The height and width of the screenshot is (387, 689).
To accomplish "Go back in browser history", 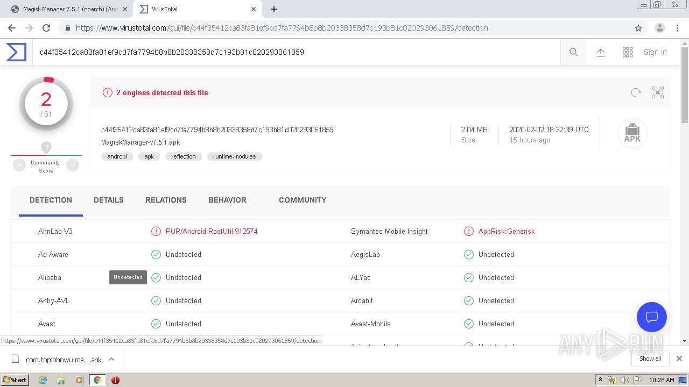I will coord(12,28).
